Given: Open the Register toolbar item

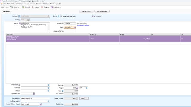Looking at the screenshot, I should (x=45, y=7).
